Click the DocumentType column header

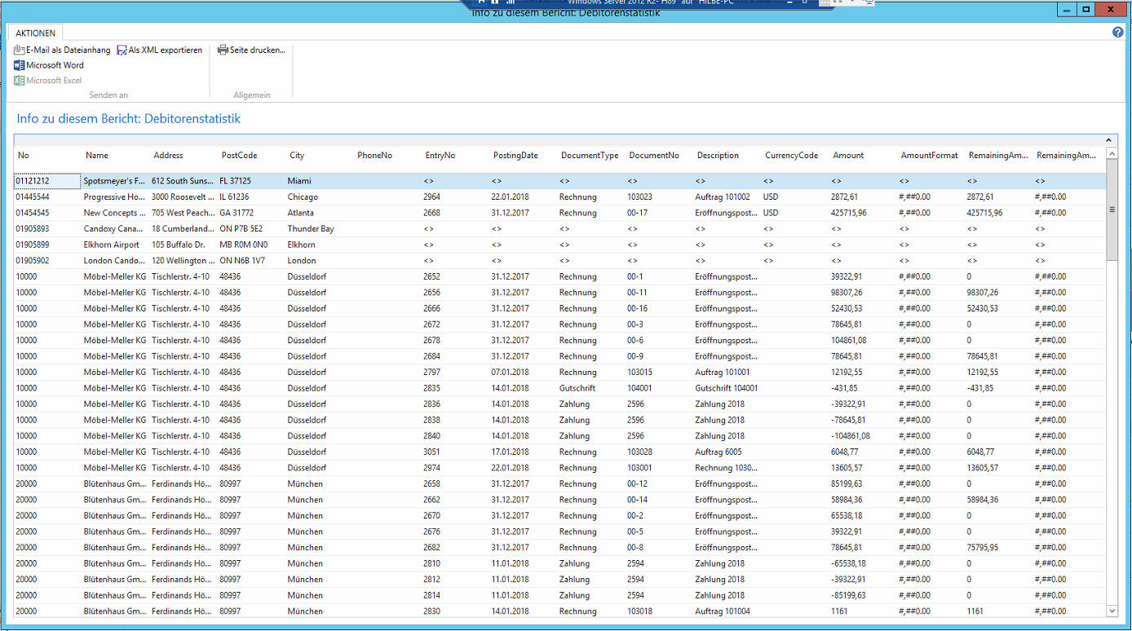click(590, 156)
